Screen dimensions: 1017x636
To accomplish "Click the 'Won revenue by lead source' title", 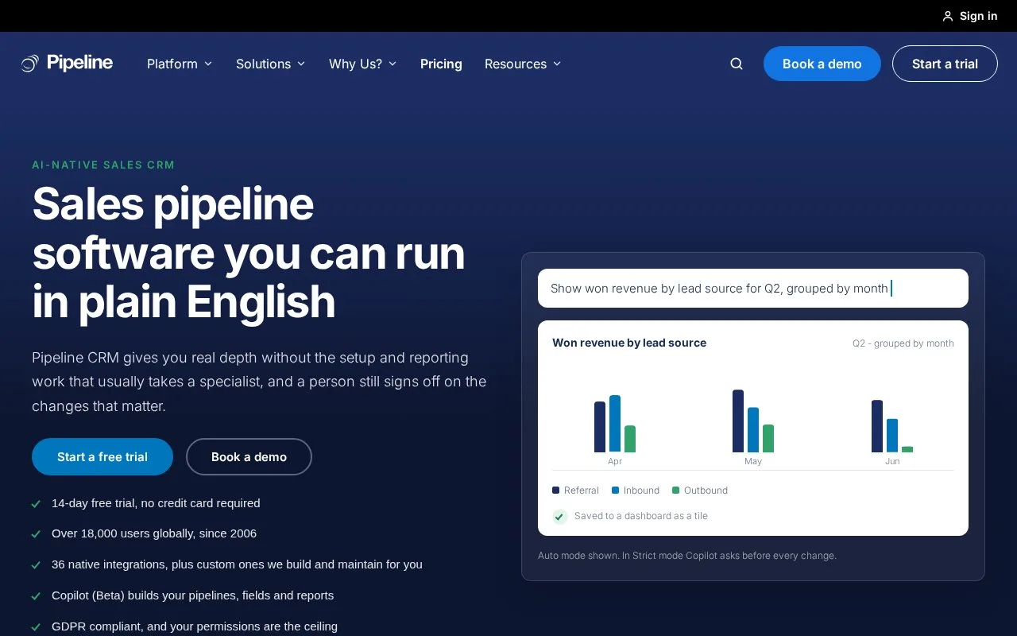I will pos(629,343).
